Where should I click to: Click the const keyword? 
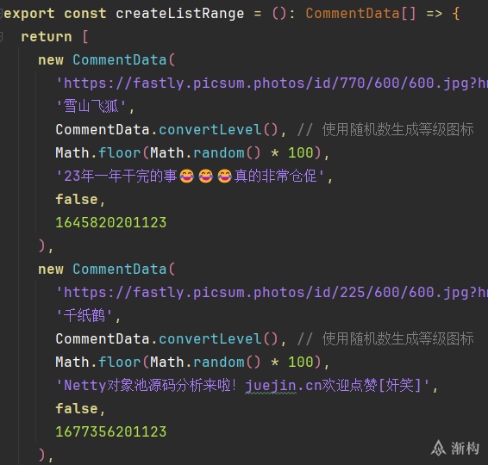click(85, 14)
